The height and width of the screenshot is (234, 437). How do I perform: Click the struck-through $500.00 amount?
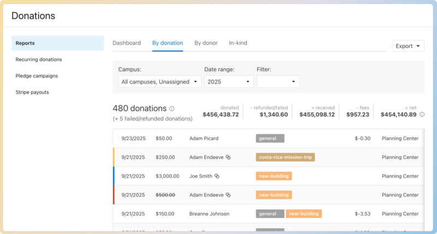[x=166, y=195]
